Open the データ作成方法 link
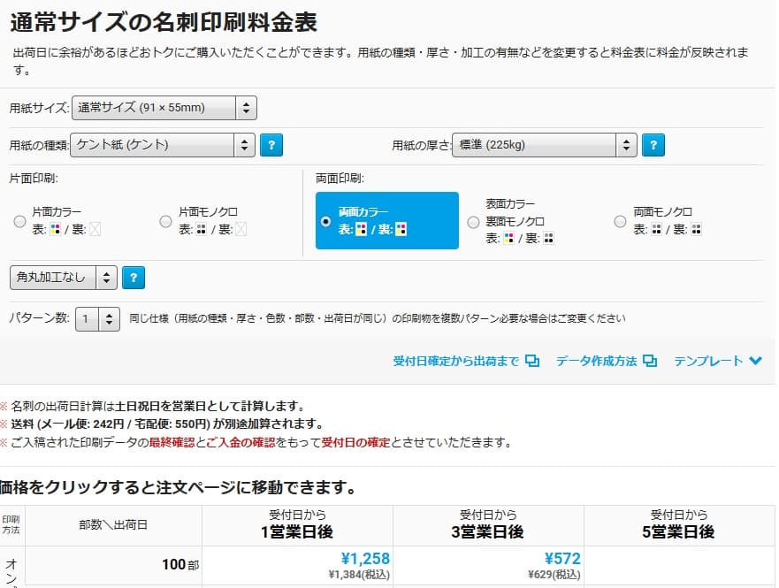 point(596,361)
